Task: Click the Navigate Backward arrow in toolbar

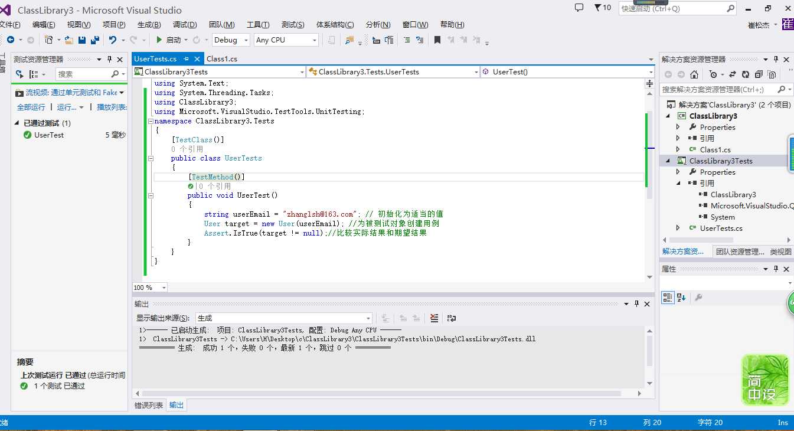Action: (x=11, y=40)
